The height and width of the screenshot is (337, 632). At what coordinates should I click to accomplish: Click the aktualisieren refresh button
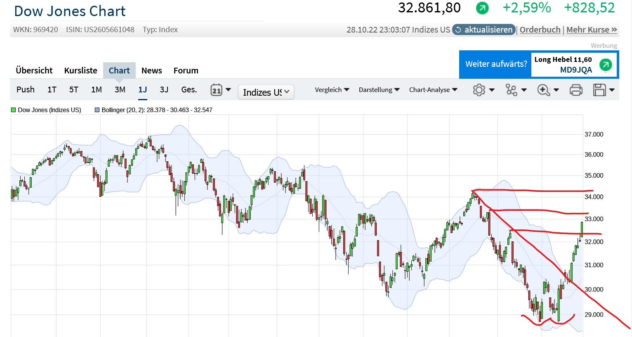tap(484, 30)
